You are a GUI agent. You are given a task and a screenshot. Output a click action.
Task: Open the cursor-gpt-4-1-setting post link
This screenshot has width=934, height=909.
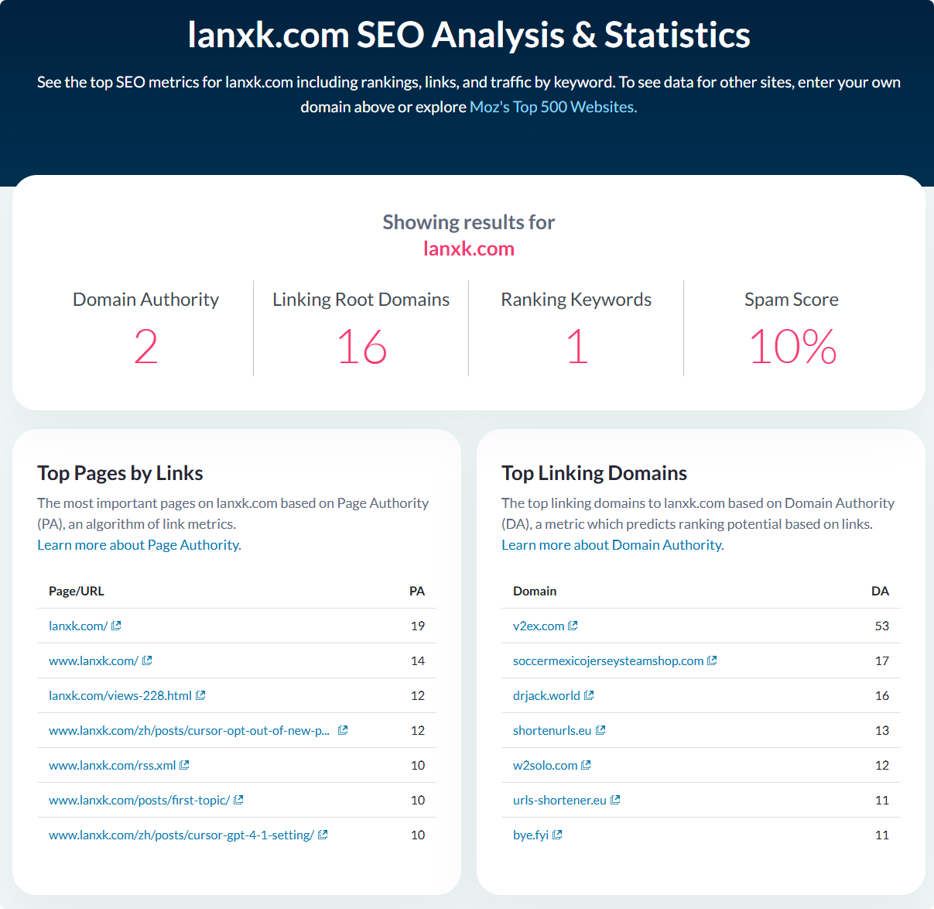[181, 835]
